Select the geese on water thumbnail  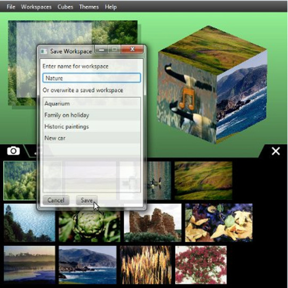(158, 181)
